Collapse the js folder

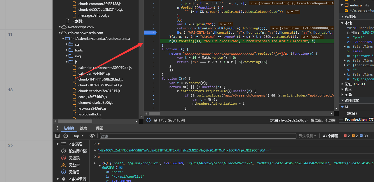pos(67,62)
